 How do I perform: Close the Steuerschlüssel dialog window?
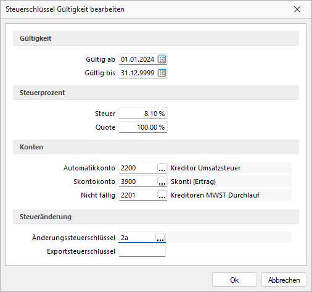[x=297, y=9]
